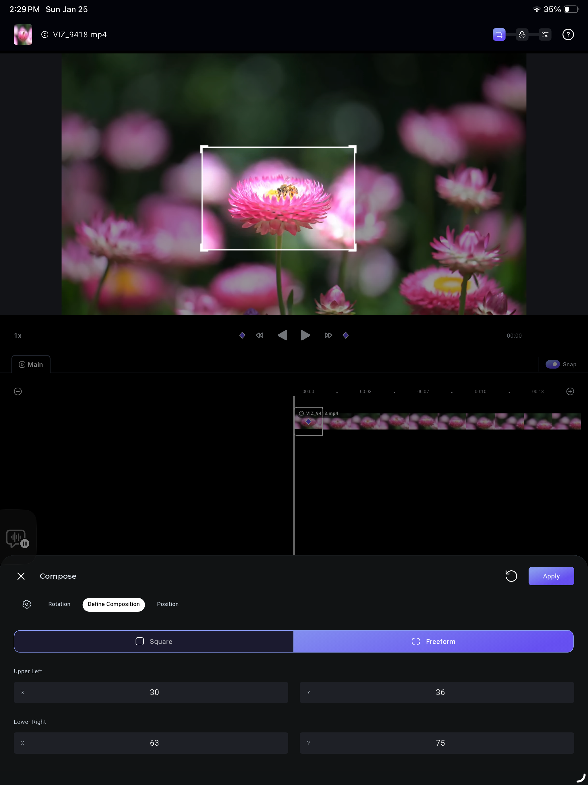Open compose settings gear icon
This screenshot has height=785, width=588.
pos(27,604)
